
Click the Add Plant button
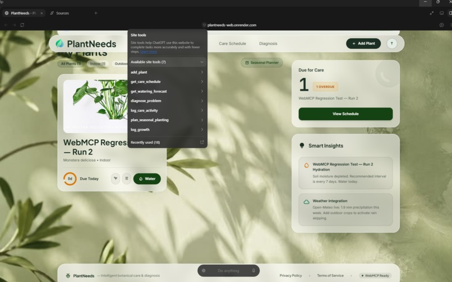click(363, 44)
